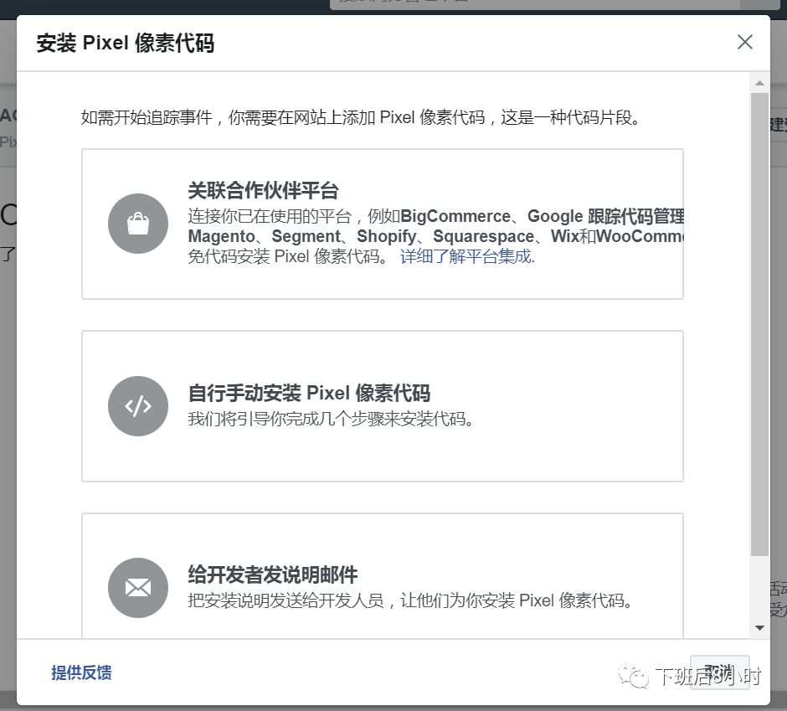Click the shopping bag partner platform icon
Viewport: 787px width, 711px height.
(x=138, y=224)
